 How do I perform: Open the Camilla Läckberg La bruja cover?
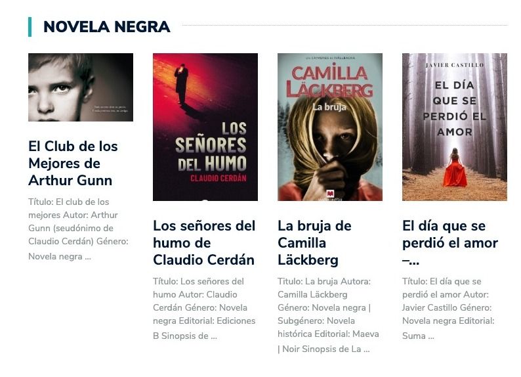click(330, 127)
